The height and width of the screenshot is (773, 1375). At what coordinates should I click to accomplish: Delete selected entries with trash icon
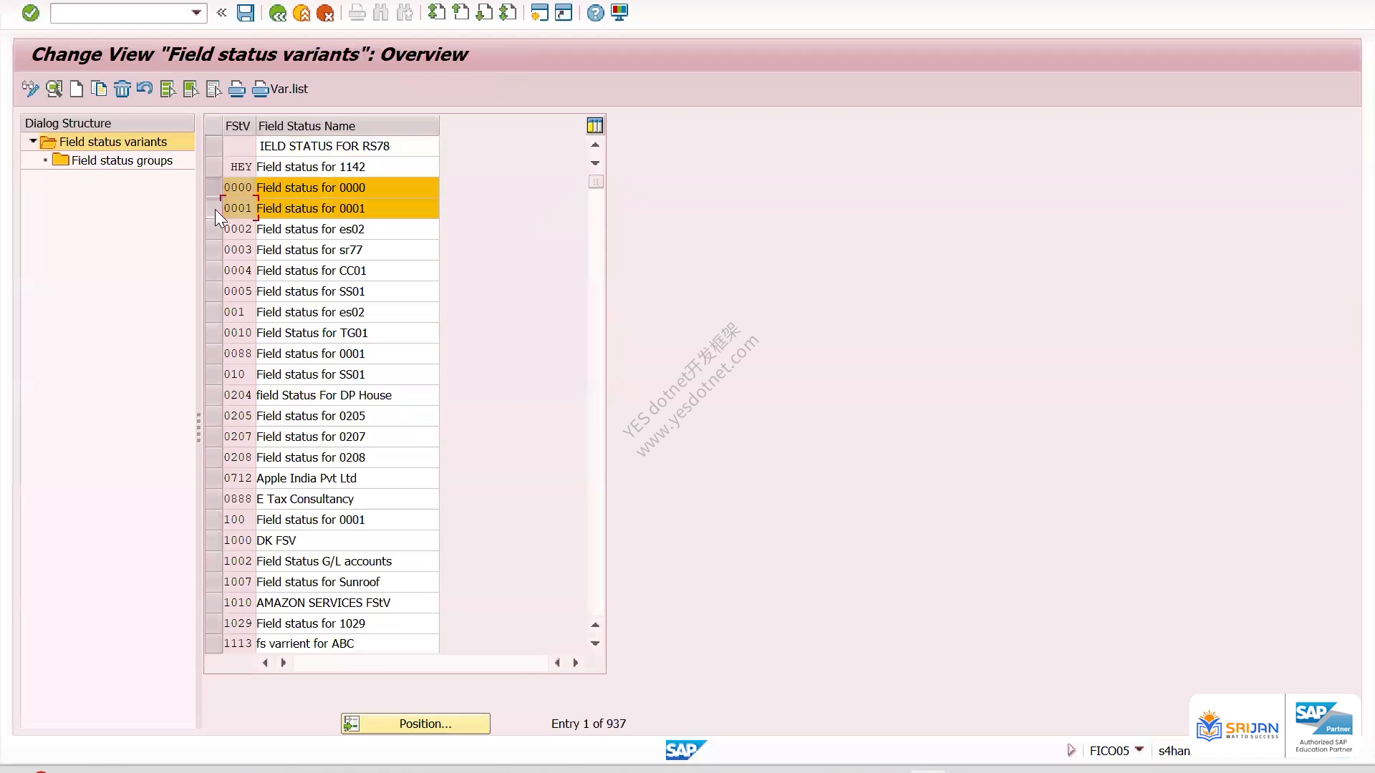(122, 89)
